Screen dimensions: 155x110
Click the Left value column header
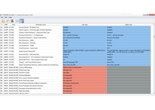pyautogui.click(x=84, y=25)
